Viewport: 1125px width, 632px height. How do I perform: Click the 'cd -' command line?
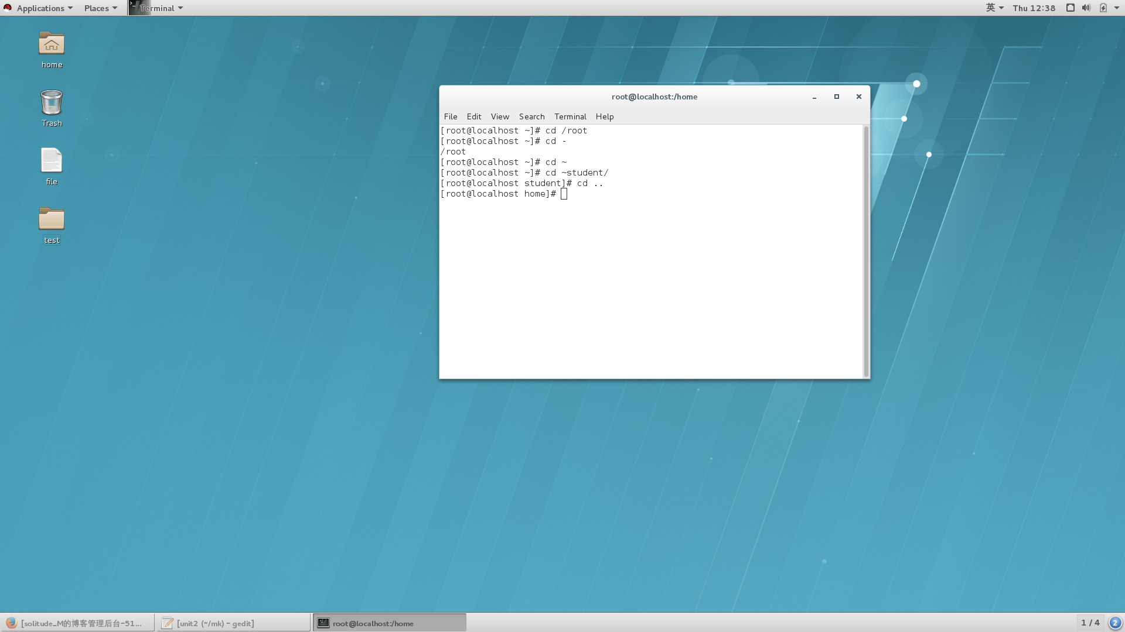pyautogui.click(x=503, y=141)
